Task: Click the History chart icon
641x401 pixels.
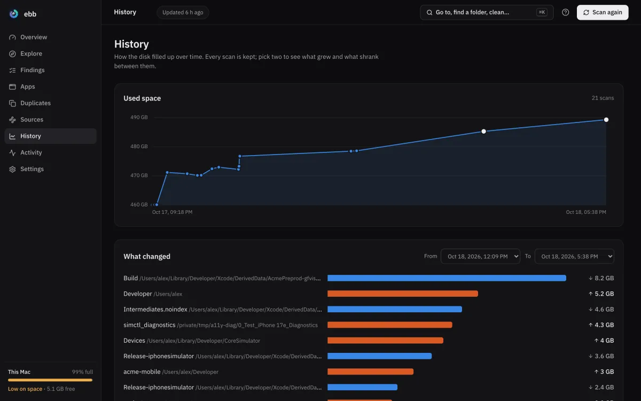Action: [x=12, y=136]
